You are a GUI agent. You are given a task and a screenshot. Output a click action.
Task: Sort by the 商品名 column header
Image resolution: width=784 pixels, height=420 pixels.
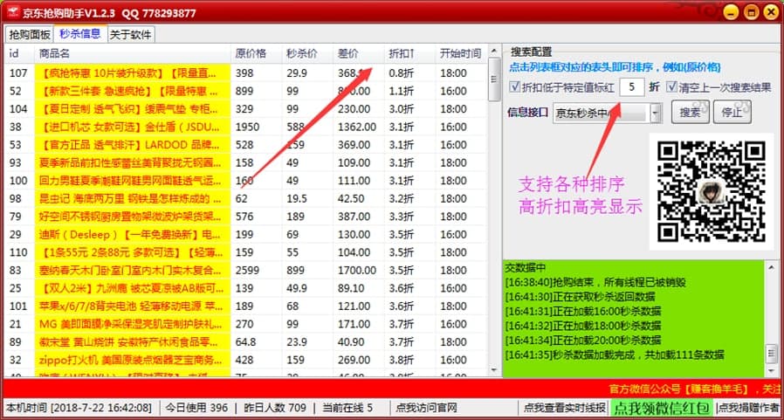(x=133, y=53)
